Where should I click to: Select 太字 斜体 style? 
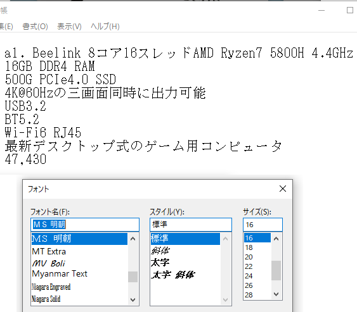tap(185, 275)
